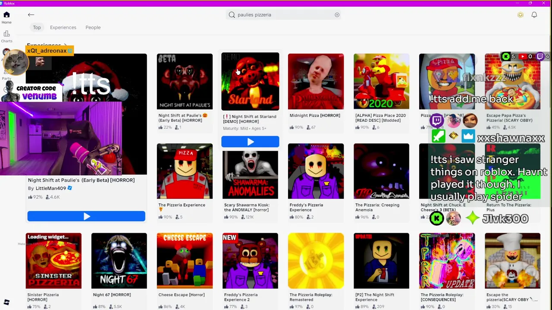Open the notifications bell

click(x=534, y=15)
